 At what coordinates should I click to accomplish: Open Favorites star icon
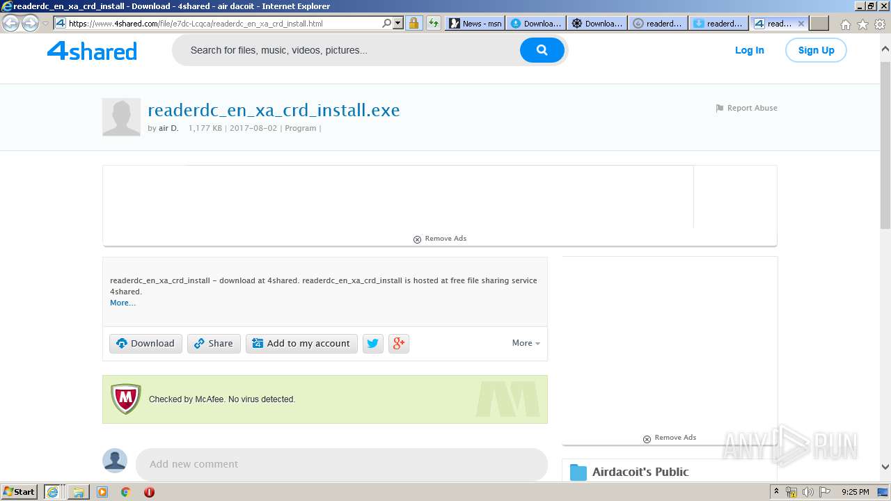click(862, 24)
